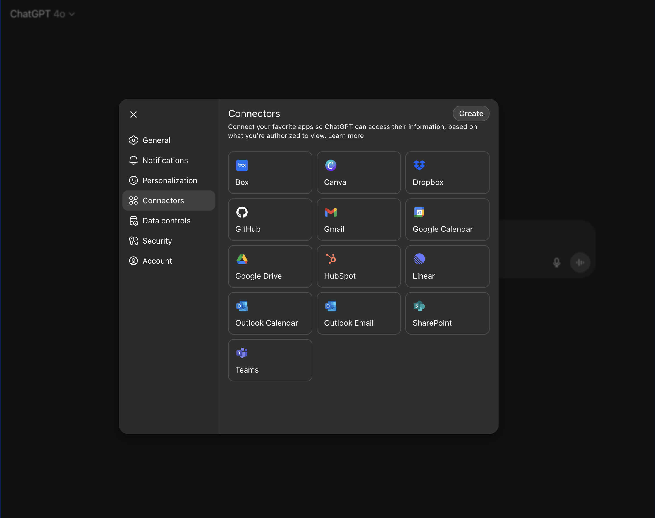Click the microphone dictation icon behind dialog
This screenshot has height=518, width=655.
tap(556, 262)
